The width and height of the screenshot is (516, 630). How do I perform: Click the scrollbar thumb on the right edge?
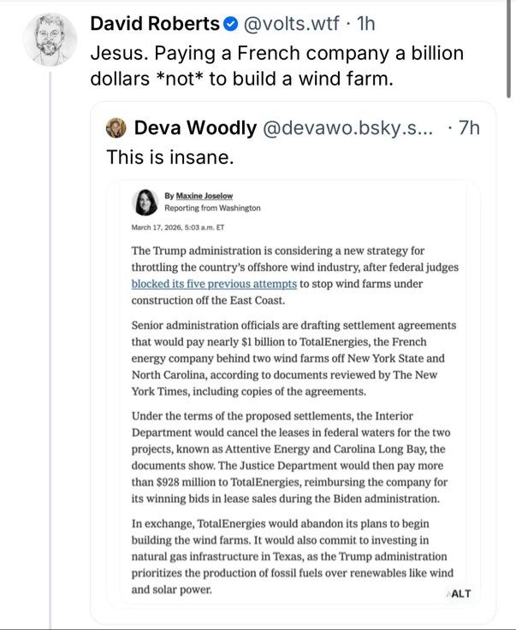click(x=508, y=49)
